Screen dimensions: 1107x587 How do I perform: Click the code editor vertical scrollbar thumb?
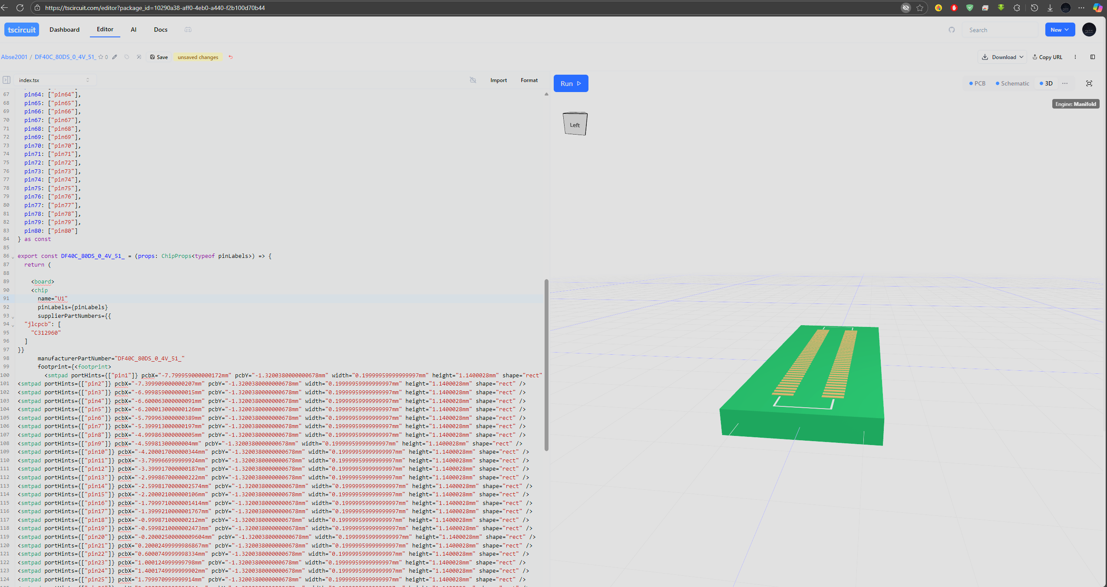click(x=546, y=365)
